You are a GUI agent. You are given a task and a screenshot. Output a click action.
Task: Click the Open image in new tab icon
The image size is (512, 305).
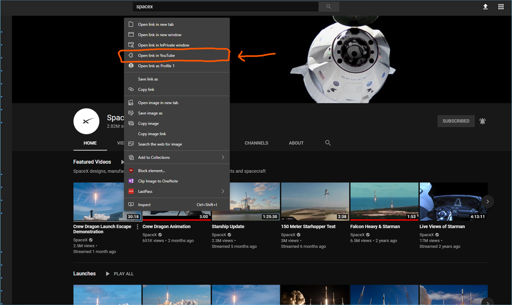131,103
